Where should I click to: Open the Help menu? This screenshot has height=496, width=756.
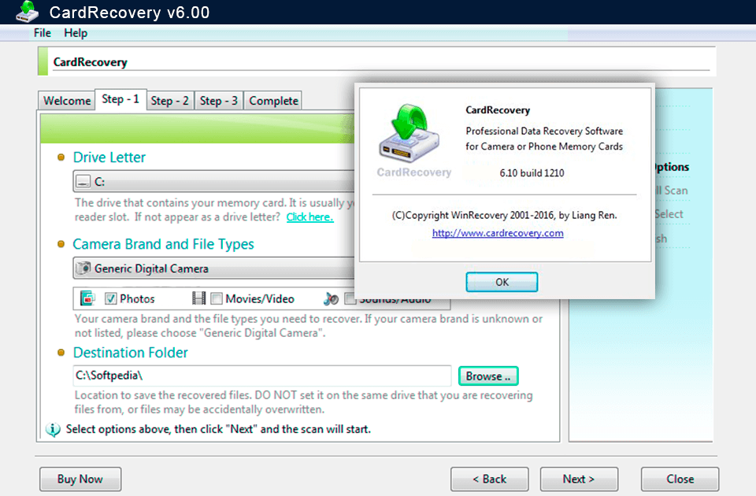(x=76, y=33)
